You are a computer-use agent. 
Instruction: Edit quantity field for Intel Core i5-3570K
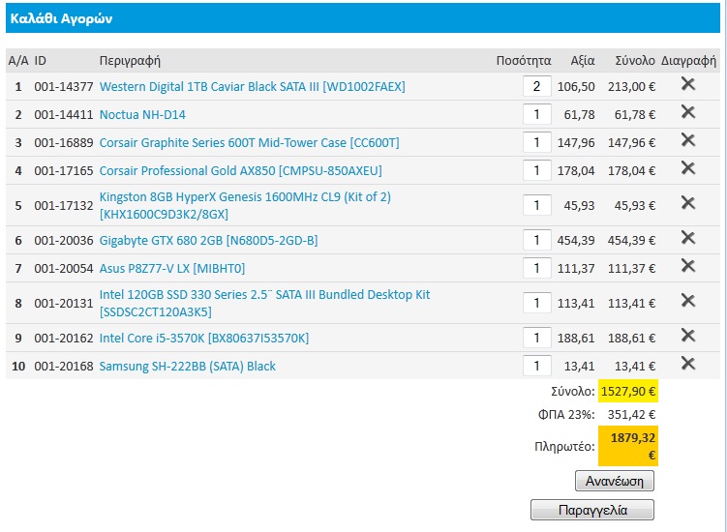tap(537, 338)
